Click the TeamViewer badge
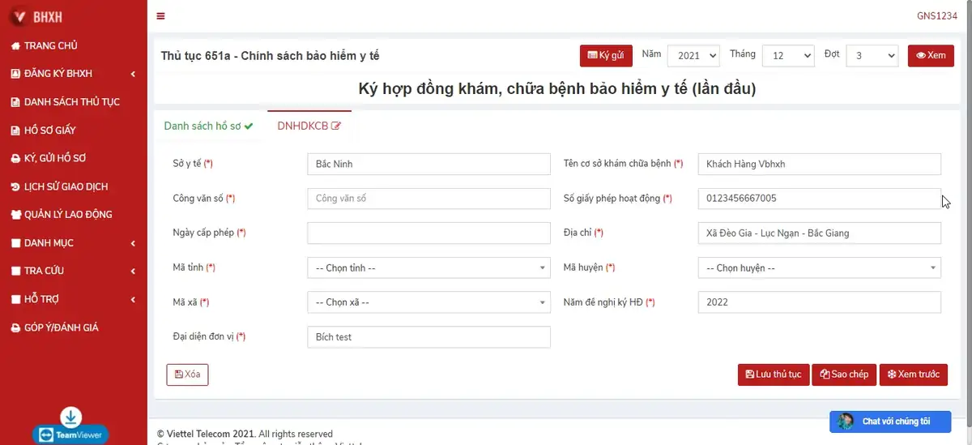 coord(70,434)
